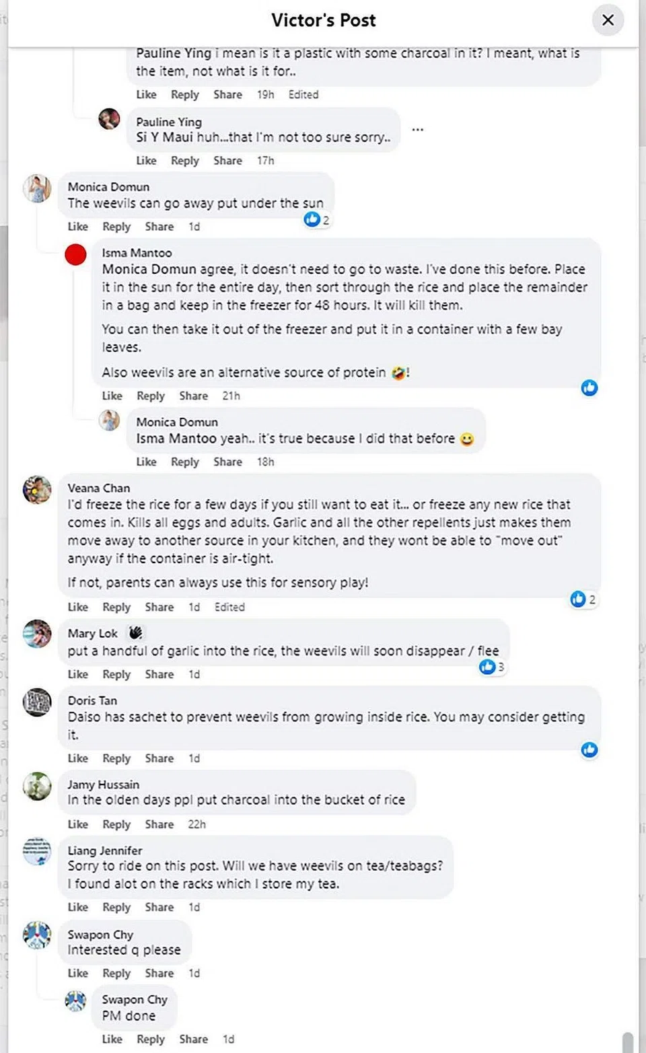Open Veana Chan's profile name link
This screenshot has height=1053, width=646.
point(98,488)
